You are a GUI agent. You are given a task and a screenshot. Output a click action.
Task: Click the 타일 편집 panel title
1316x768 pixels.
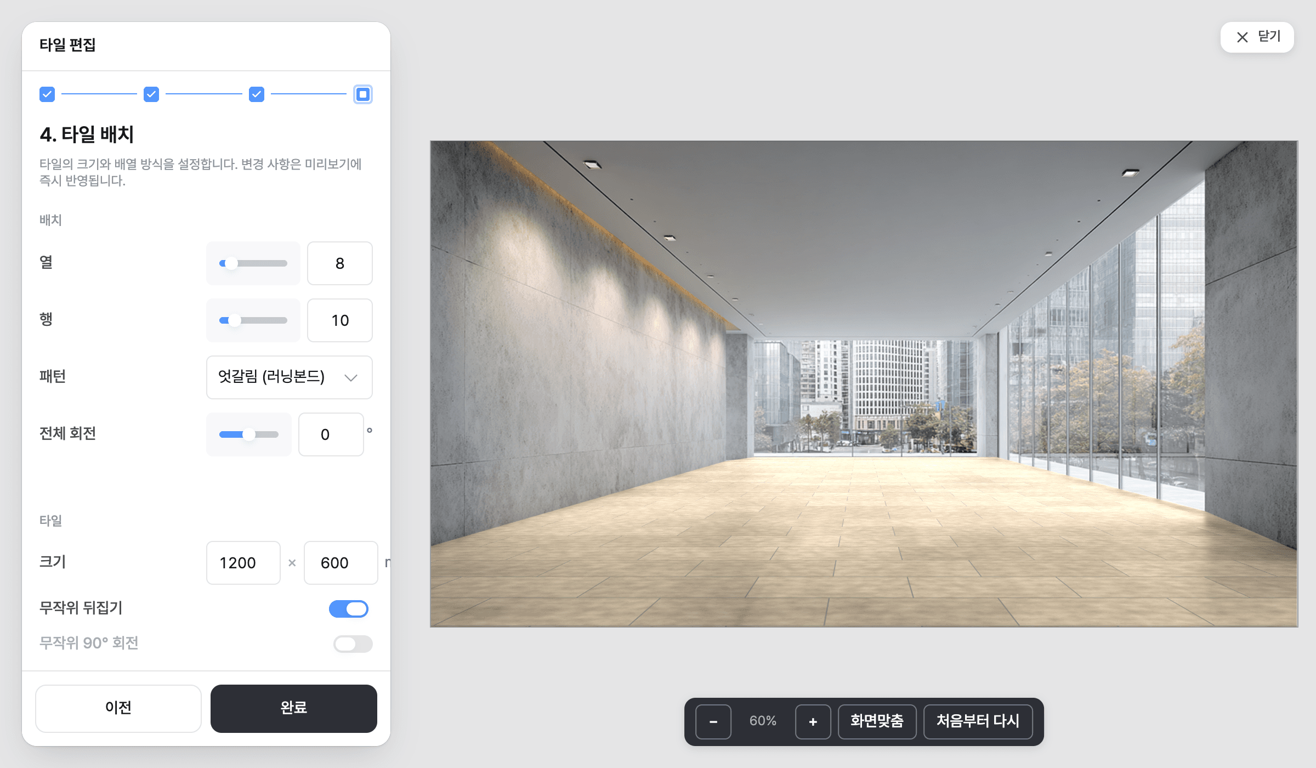(67, 45)
